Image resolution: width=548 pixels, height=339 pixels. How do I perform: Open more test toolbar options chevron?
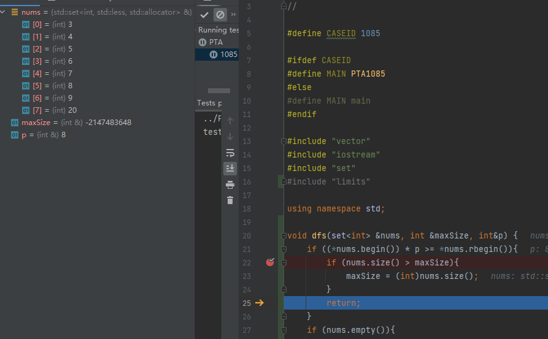click(x=233, y=15)
